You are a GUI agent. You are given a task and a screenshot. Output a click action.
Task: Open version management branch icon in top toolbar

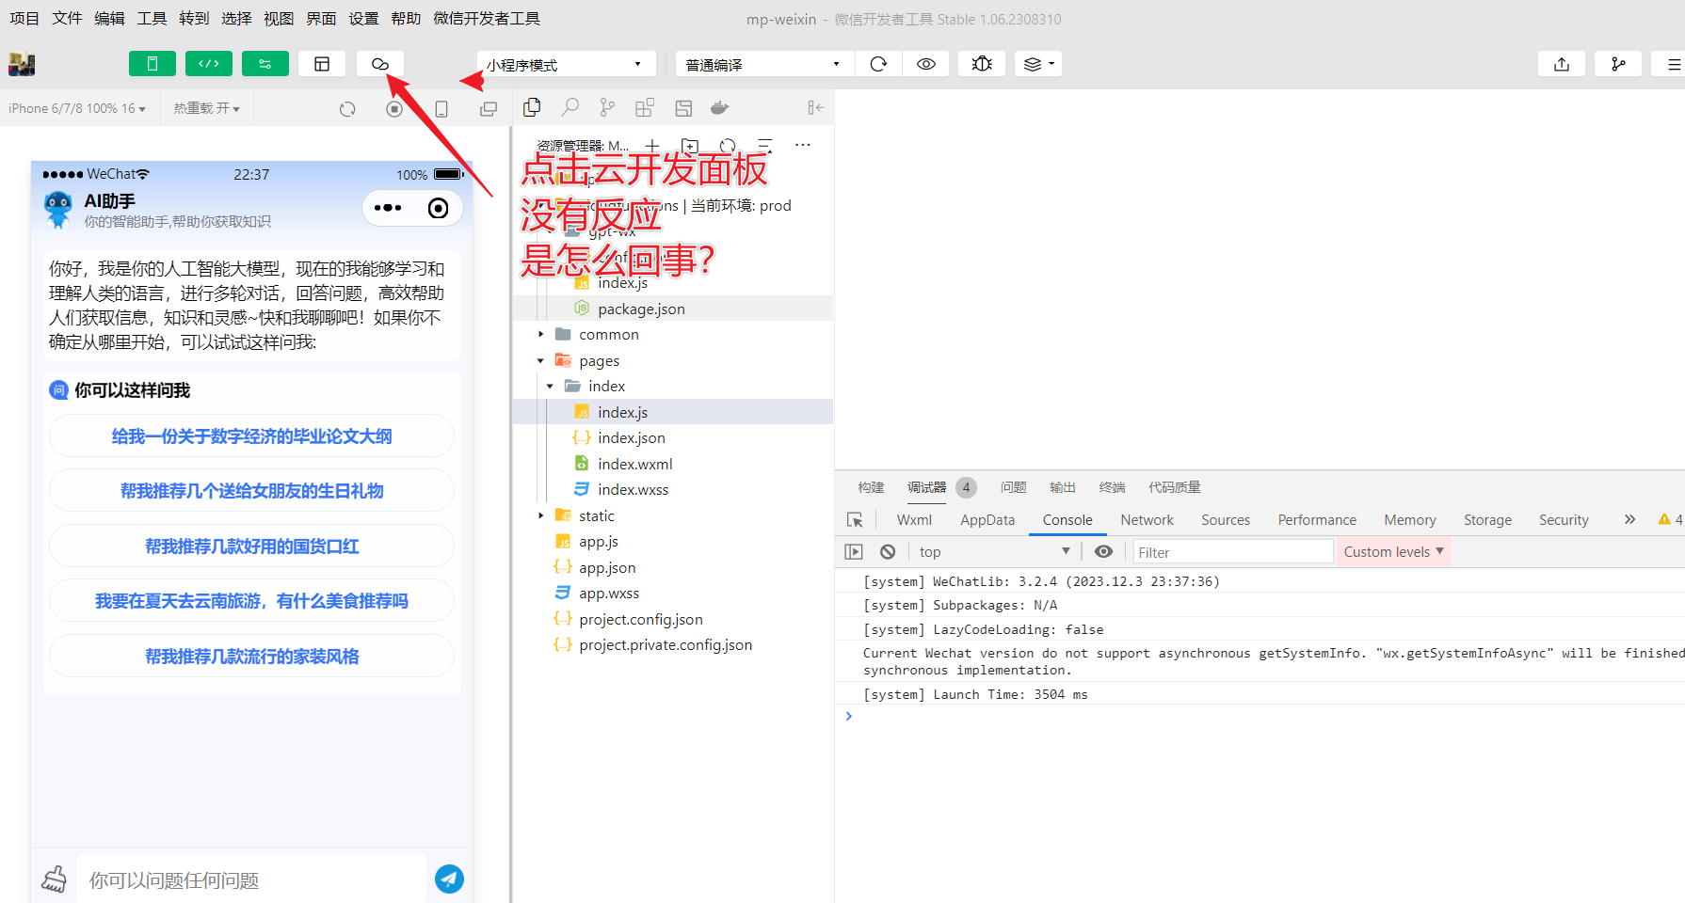[x=1618, y=64]
